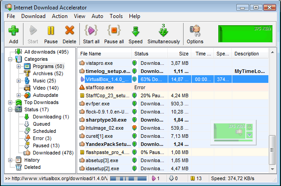Click the Delete toolbar icon
281x186 pixels.
tap(69, 30)
